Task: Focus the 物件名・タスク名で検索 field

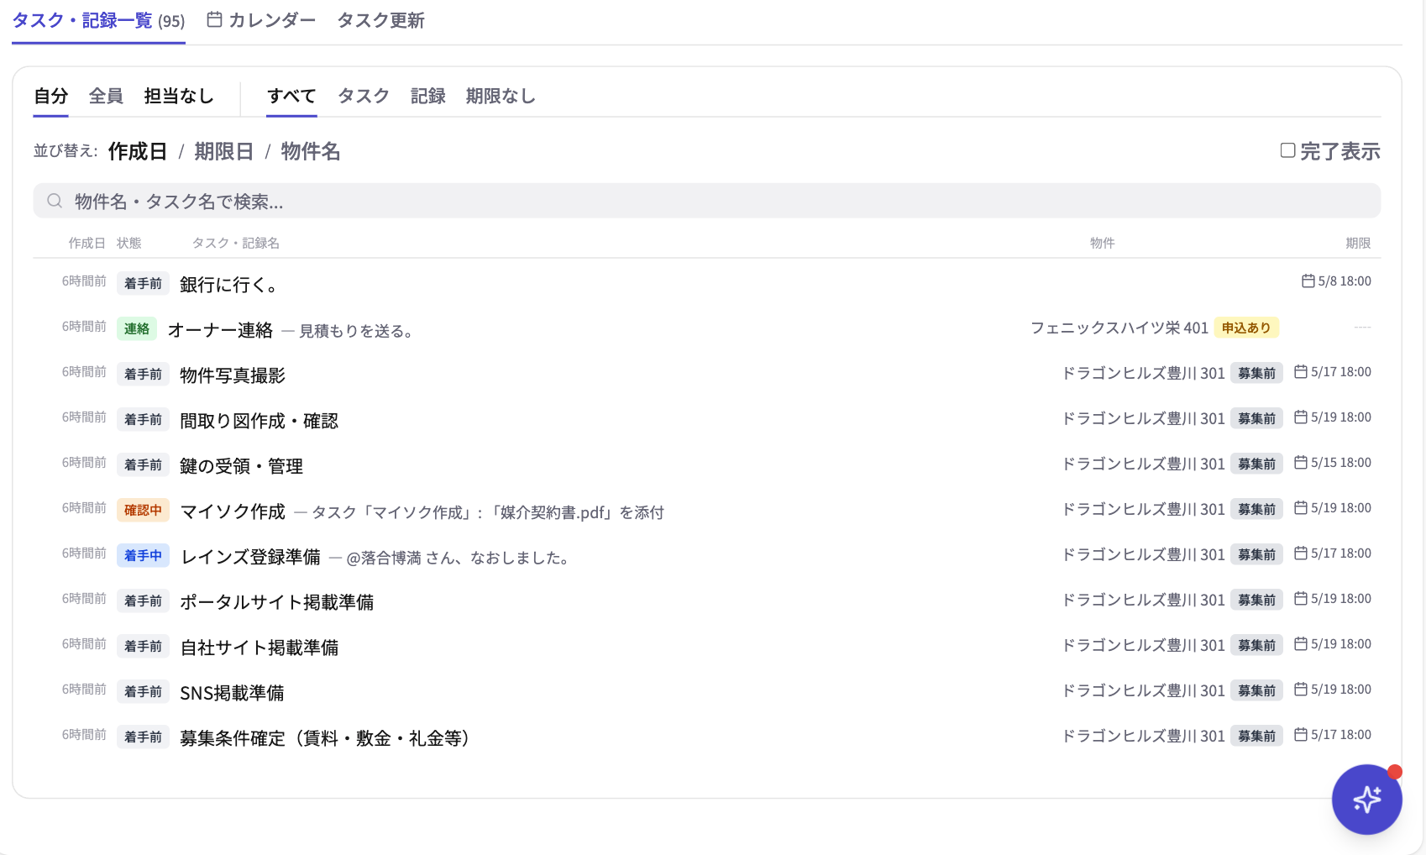Action: [707, 201]
